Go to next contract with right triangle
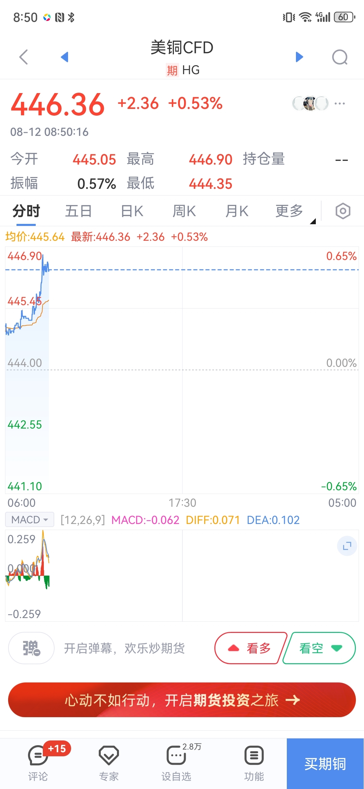The height and width of the screenshot is (789, 364). pos(299,57)
